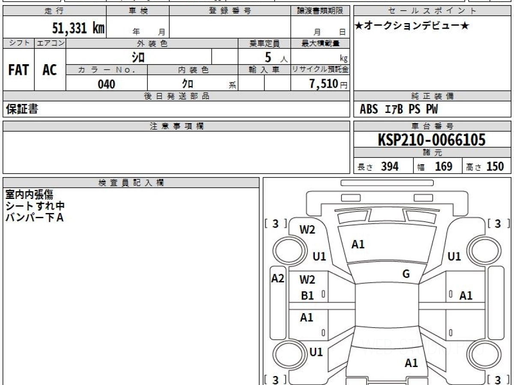Image resolution: width=514 pixels, height=385 pixels.
Task: Select the 乗車定員 header
Action: (x=264, y=43)
